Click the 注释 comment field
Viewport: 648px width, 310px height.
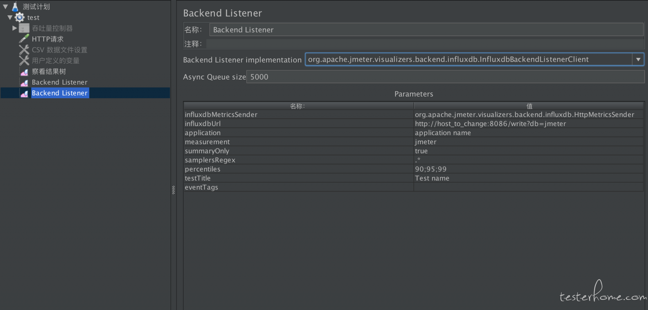tap(425, 44)
